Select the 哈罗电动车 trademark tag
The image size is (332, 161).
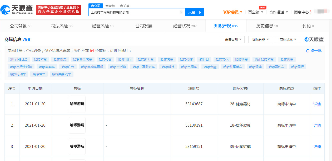pos(18,74)
